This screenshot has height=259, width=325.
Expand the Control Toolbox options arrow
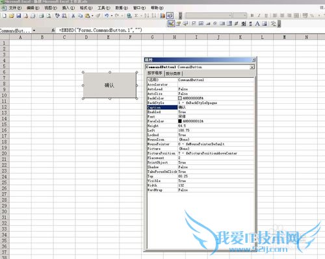(x=279, y=23)
